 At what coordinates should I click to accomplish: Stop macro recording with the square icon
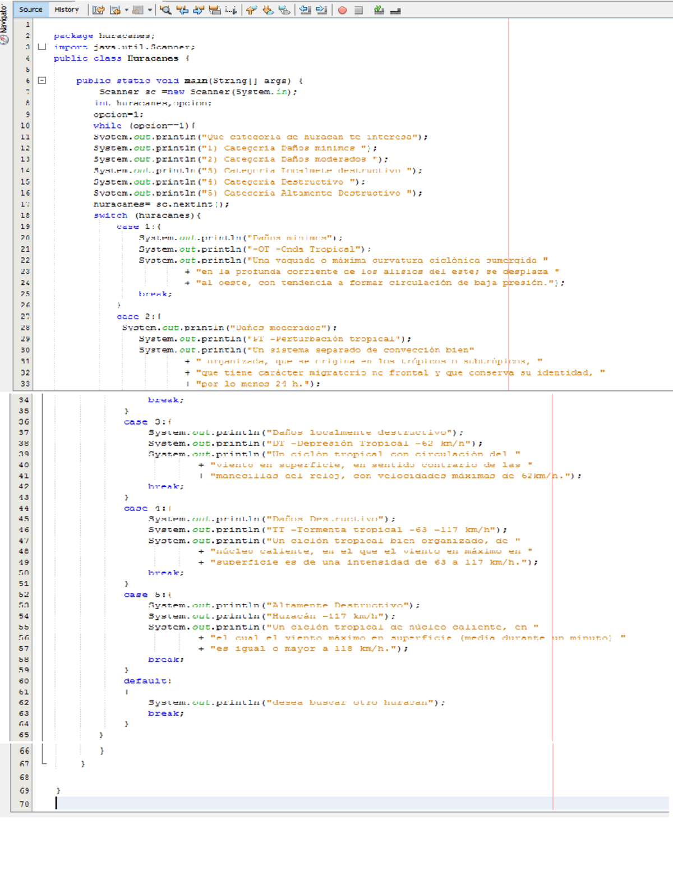359,10
